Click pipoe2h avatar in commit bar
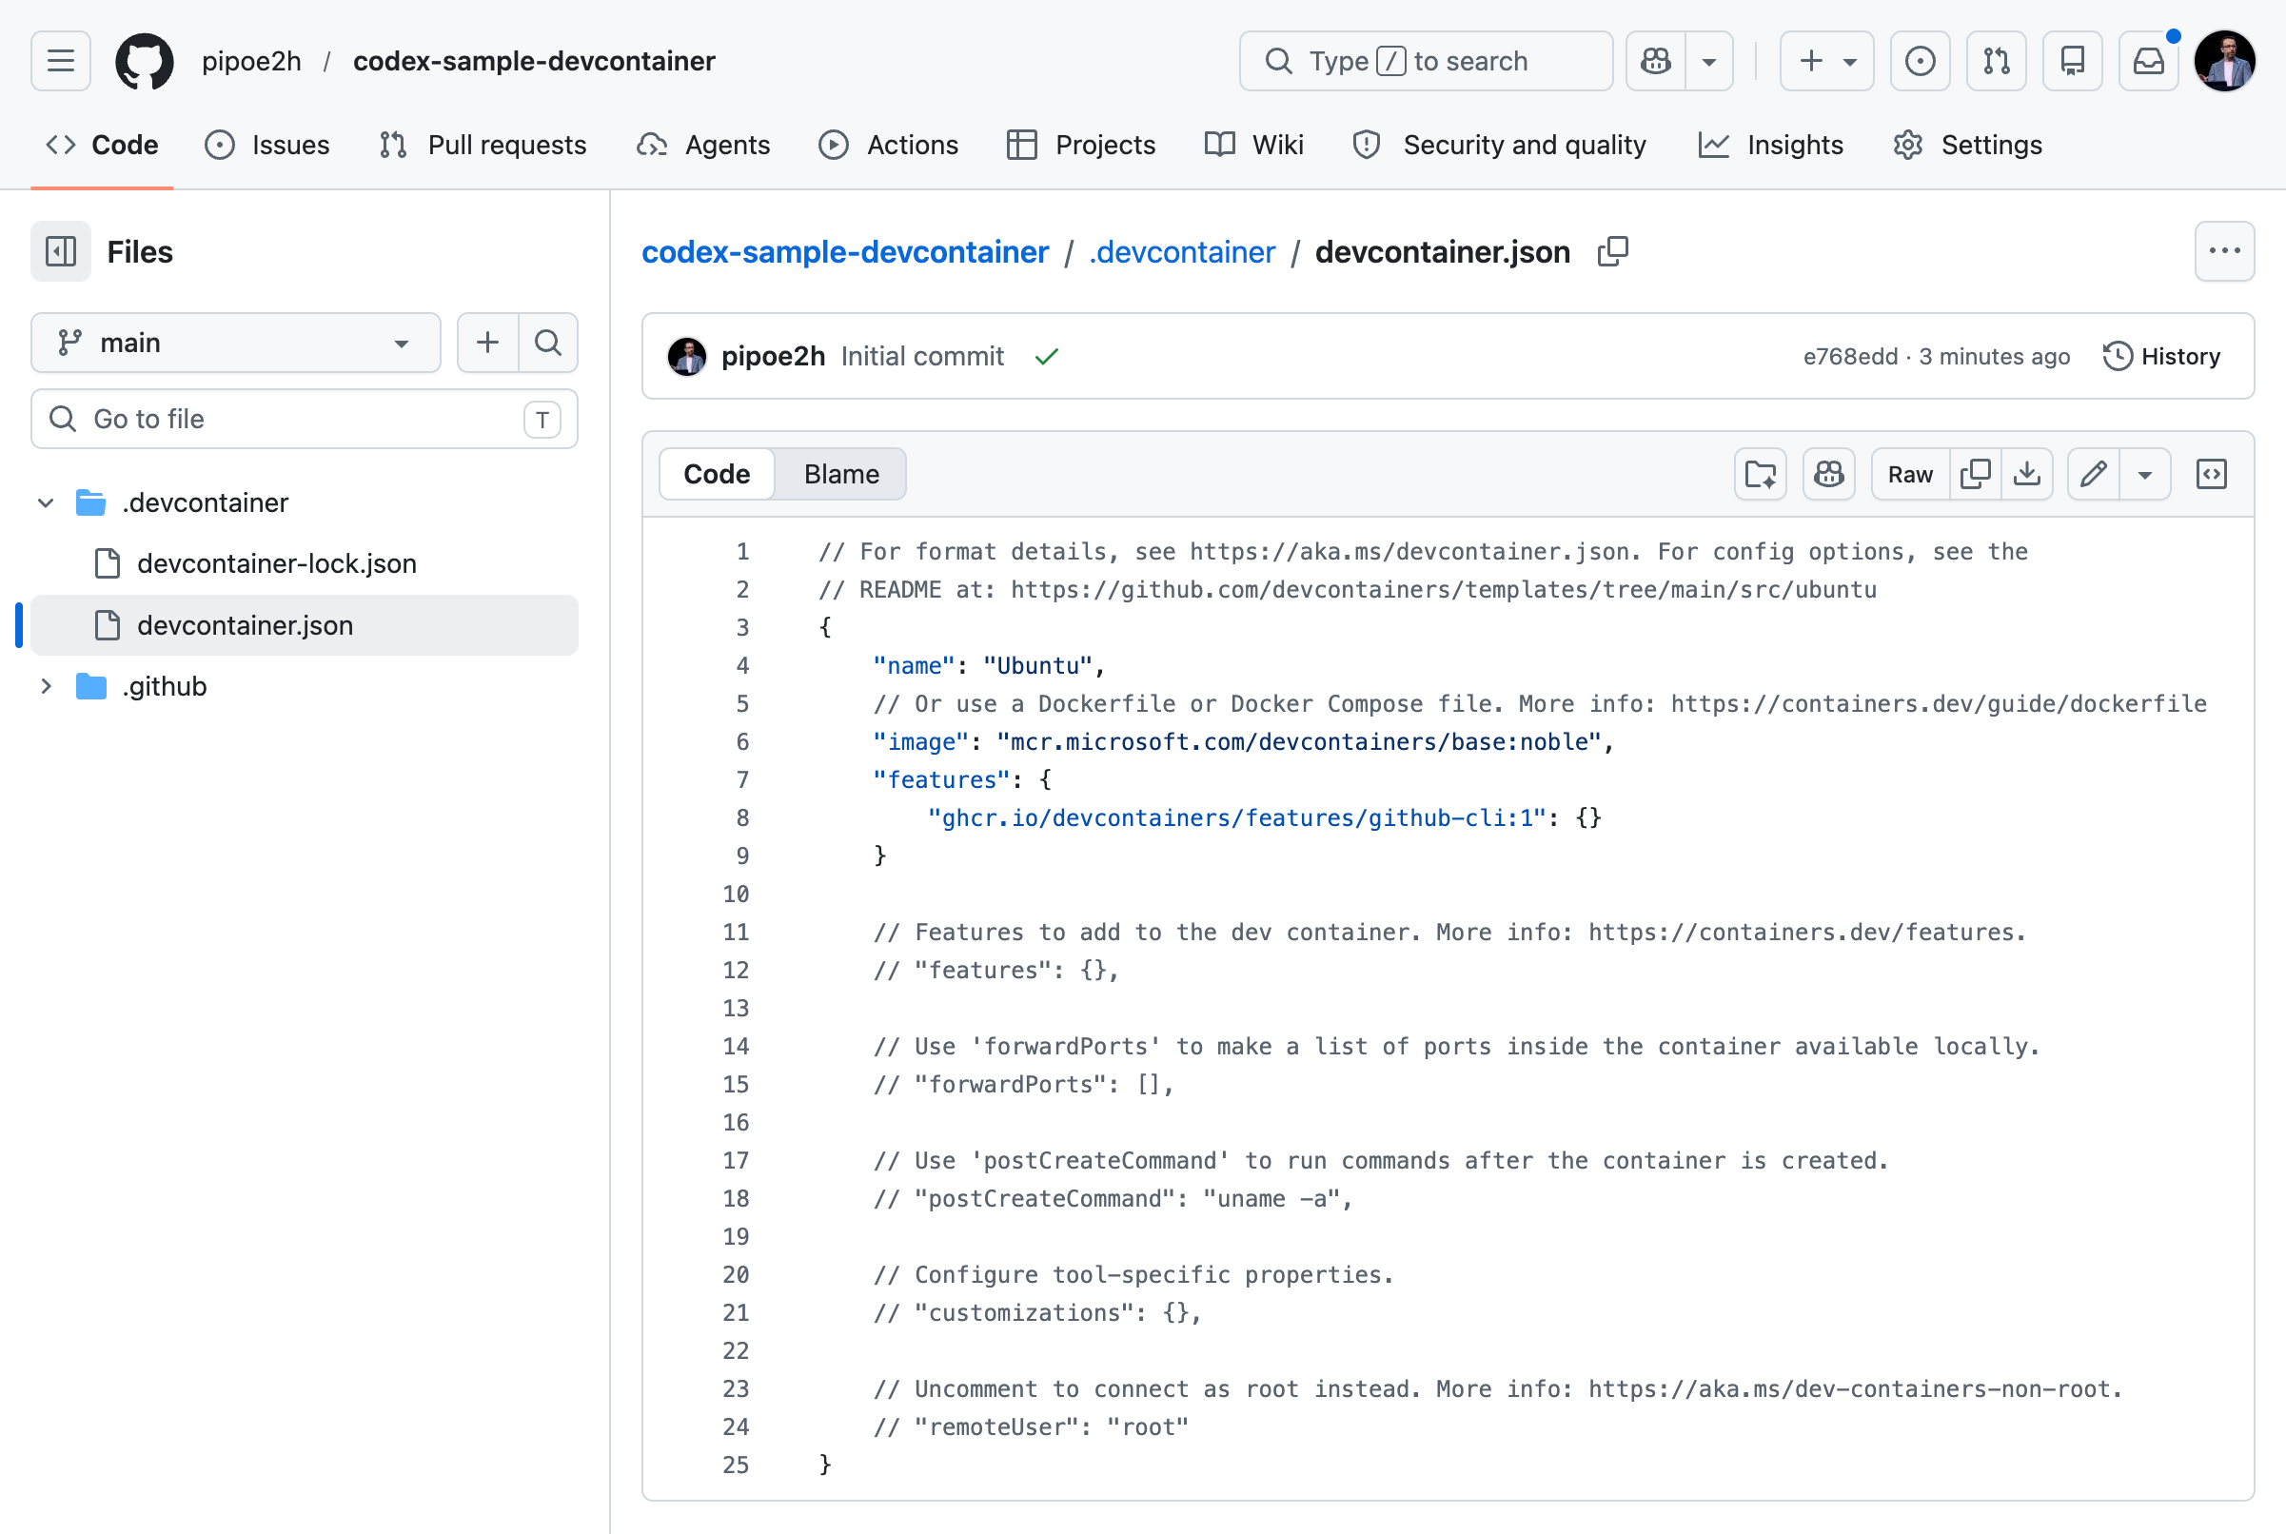 point(687,356)
